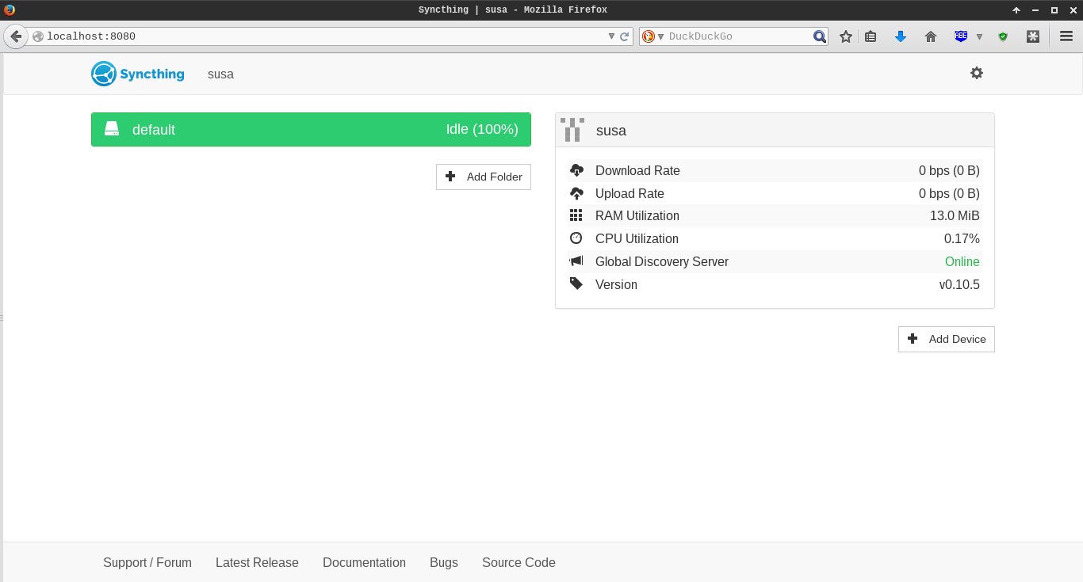Open Firefox downloads arrow icon
This screenshot has width=1083, height=582.
[900, 36]
